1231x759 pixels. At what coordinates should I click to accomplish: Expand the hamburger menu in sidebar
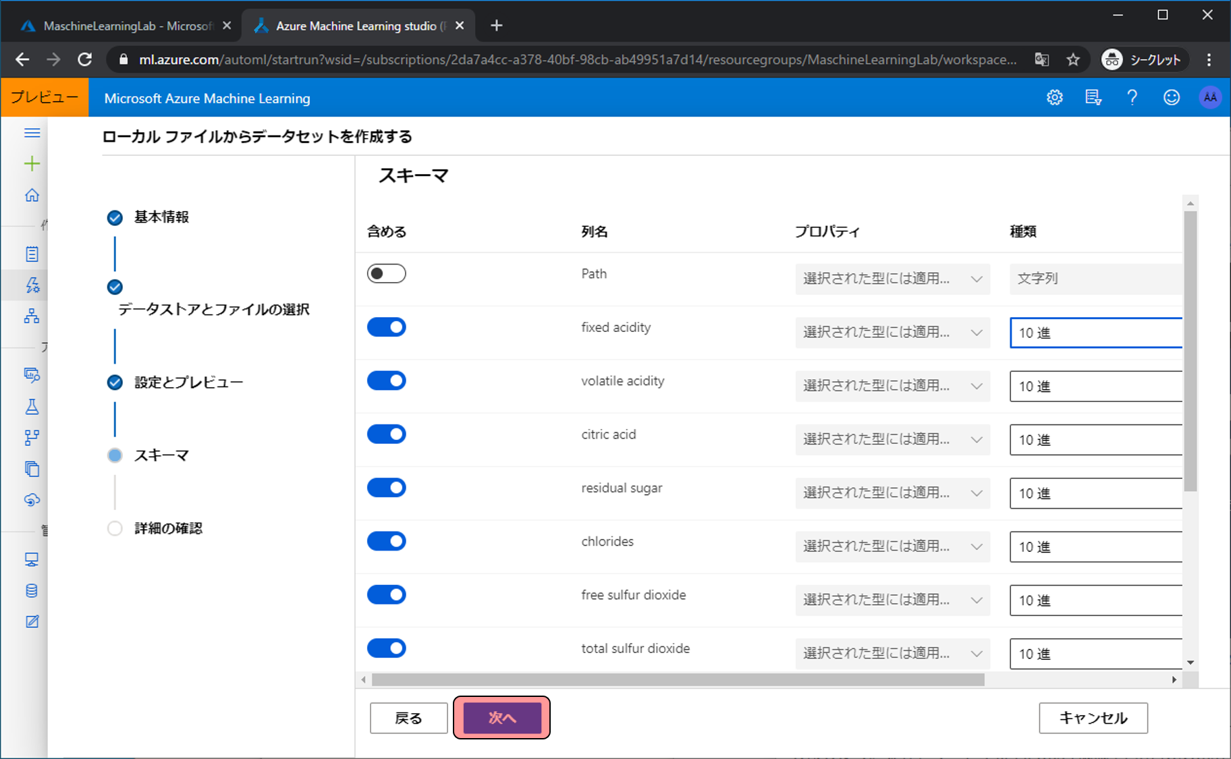tap(32, 133)
